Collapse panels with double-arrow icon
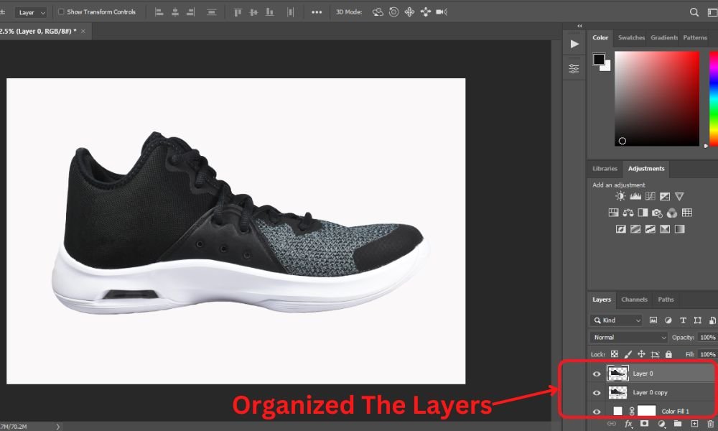The width and height of the screenshot is (718, 431). 579,26
